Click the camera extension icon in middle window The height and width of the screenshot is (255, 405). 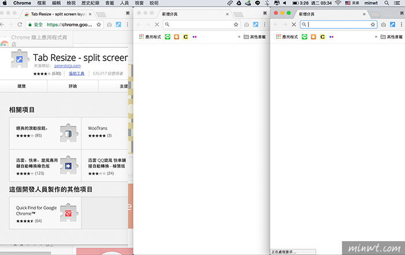[x=246, y=24]
